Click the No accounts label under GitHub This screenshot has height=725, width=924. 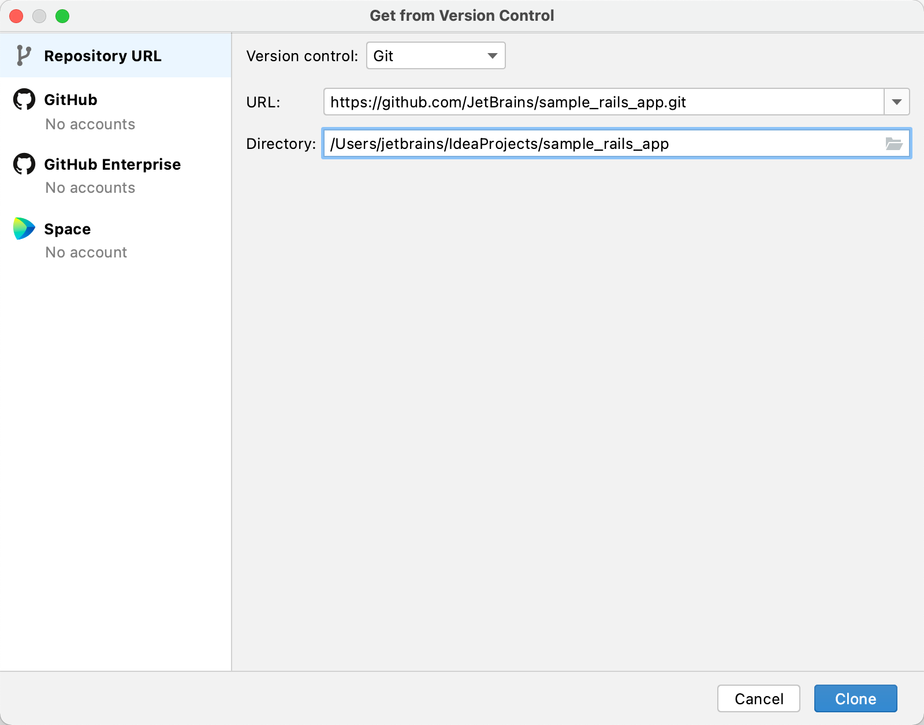[90, 124]
